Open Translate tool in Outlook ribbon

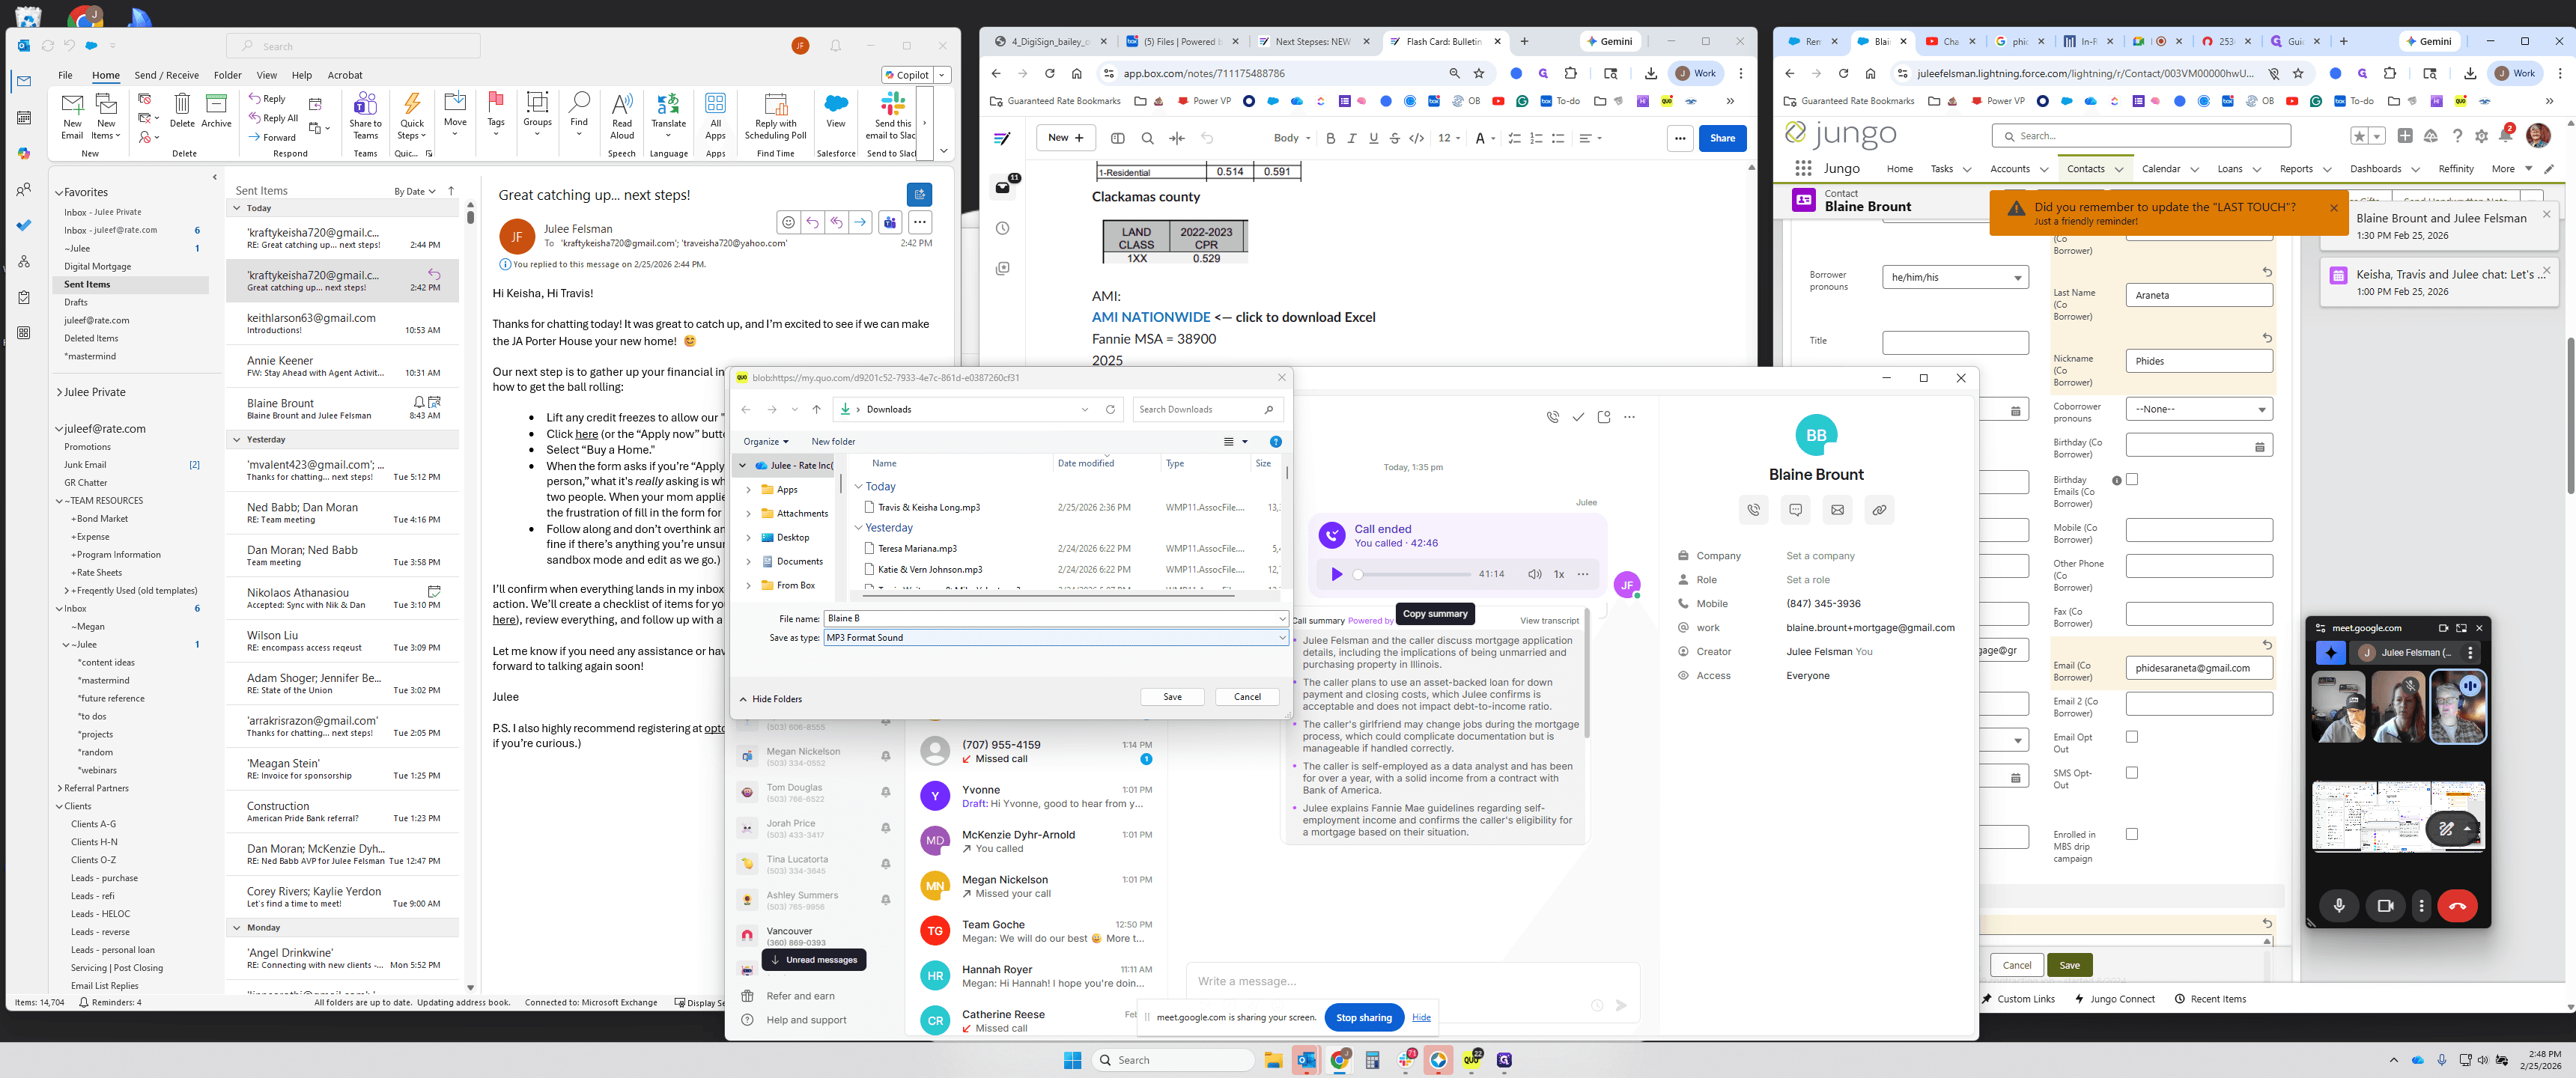click(668, 116)
